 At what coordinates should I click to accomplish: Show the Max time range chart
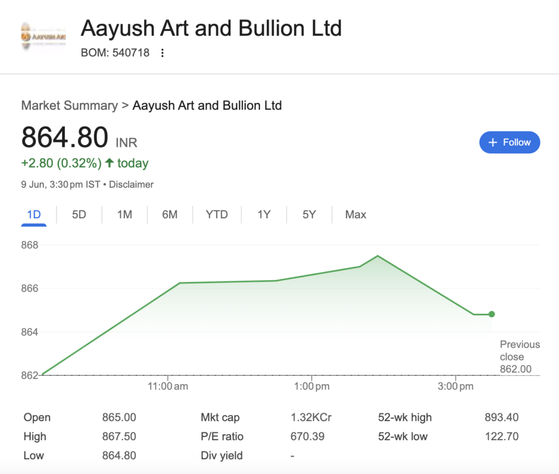tap(355, 214)
